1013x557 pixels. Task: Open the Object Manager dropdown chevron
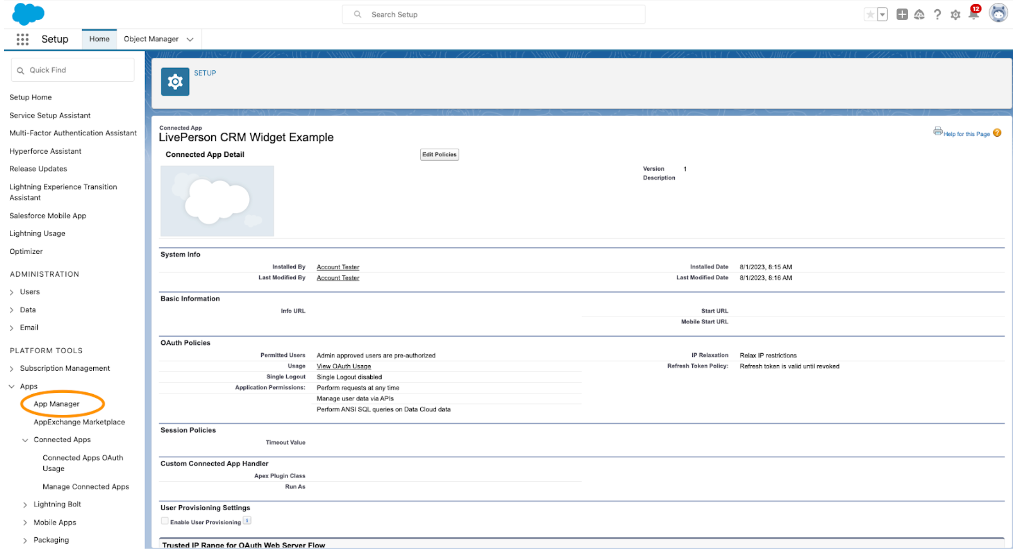[190, 40]
